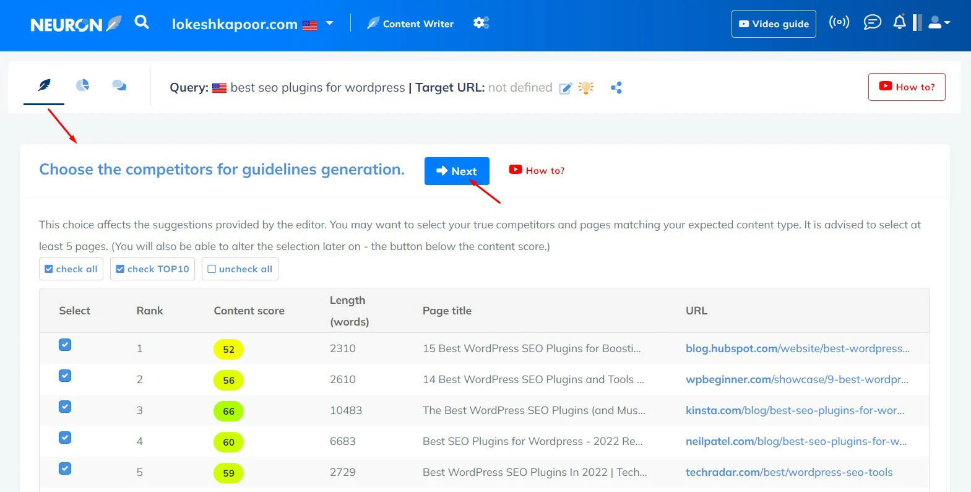Click the check TOP10 button
The width and height of the screenshot is (971, 492).
pos(152,269)
